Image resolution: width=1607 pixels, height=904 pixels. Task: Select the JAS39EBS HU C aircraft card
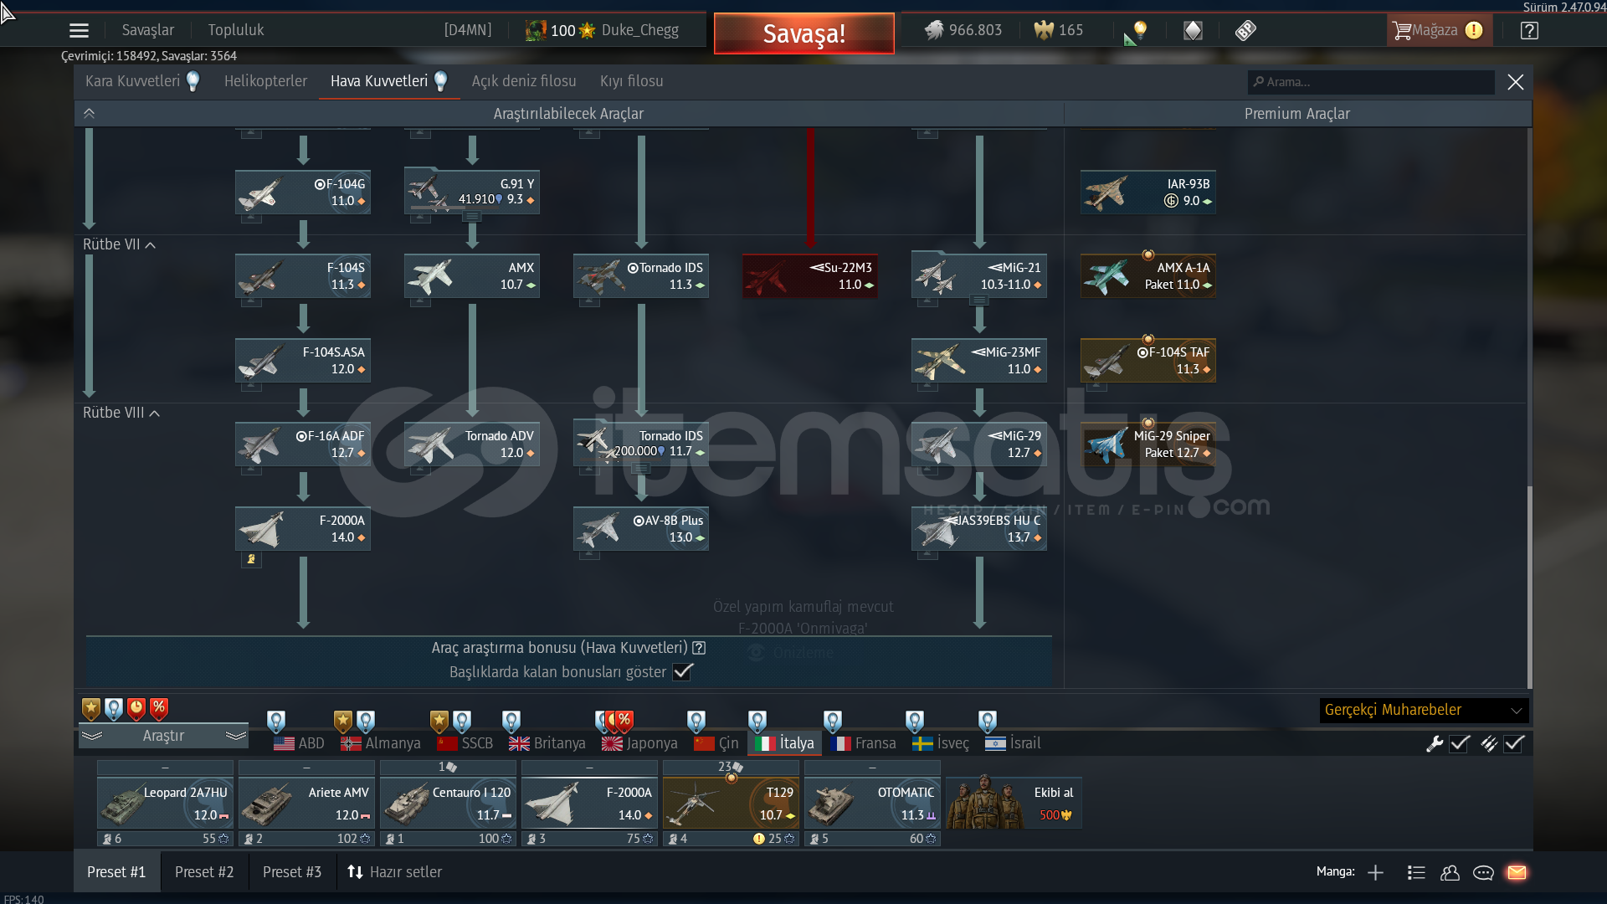pos(979,529)
